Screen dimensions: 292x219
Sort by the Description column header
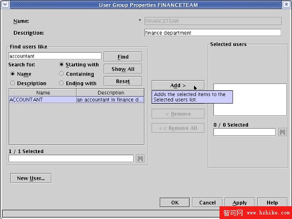[110, 92]
